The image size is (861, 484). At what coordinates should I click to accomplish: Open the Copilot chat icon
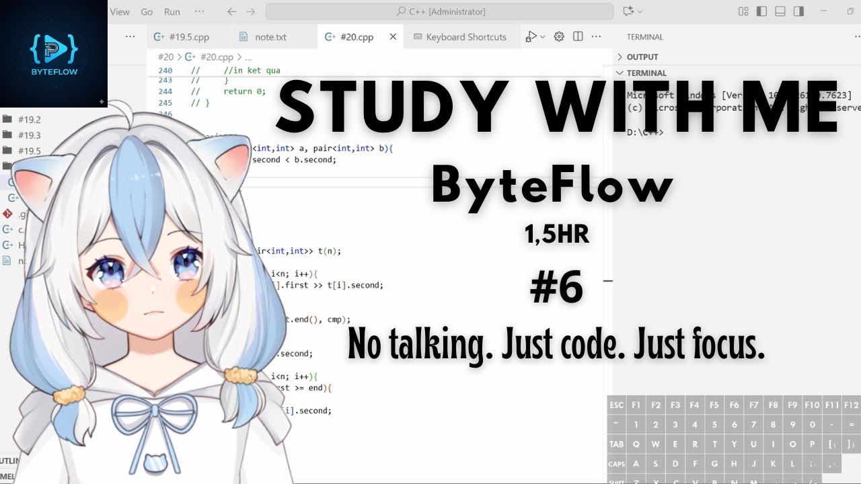click(x=629, y=11)
